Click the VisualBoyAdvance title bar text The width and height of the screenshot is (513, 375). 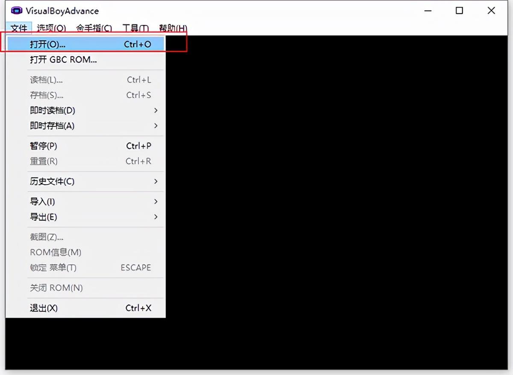pos(62,11)
